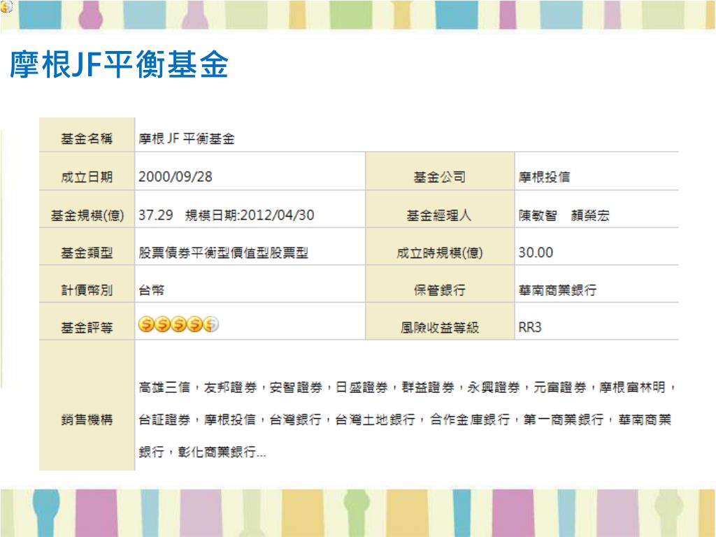Click the small coin icon in top-left corner

[x=6, y=6]
